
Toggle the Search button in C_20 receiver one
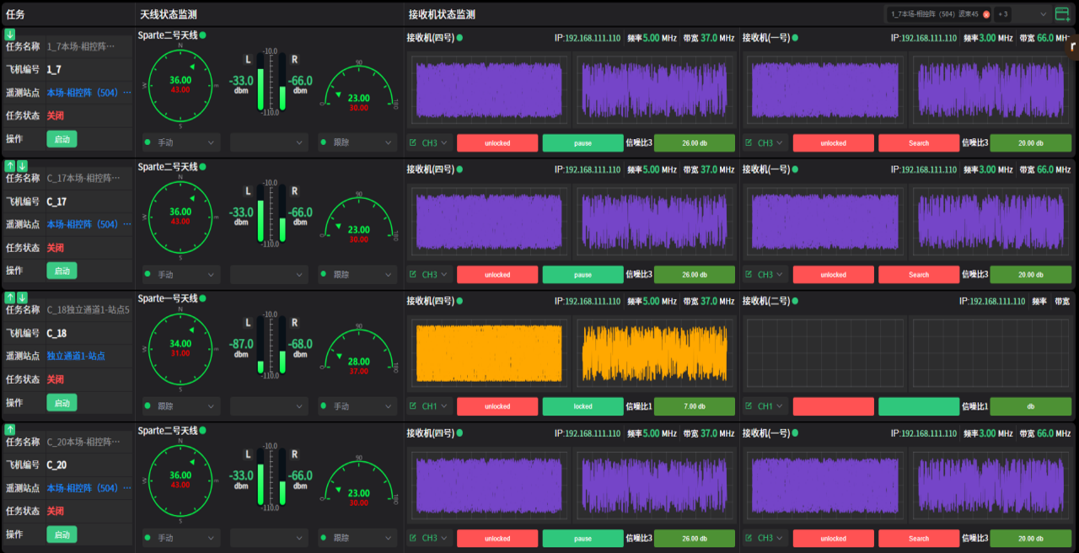coord(918,538)
